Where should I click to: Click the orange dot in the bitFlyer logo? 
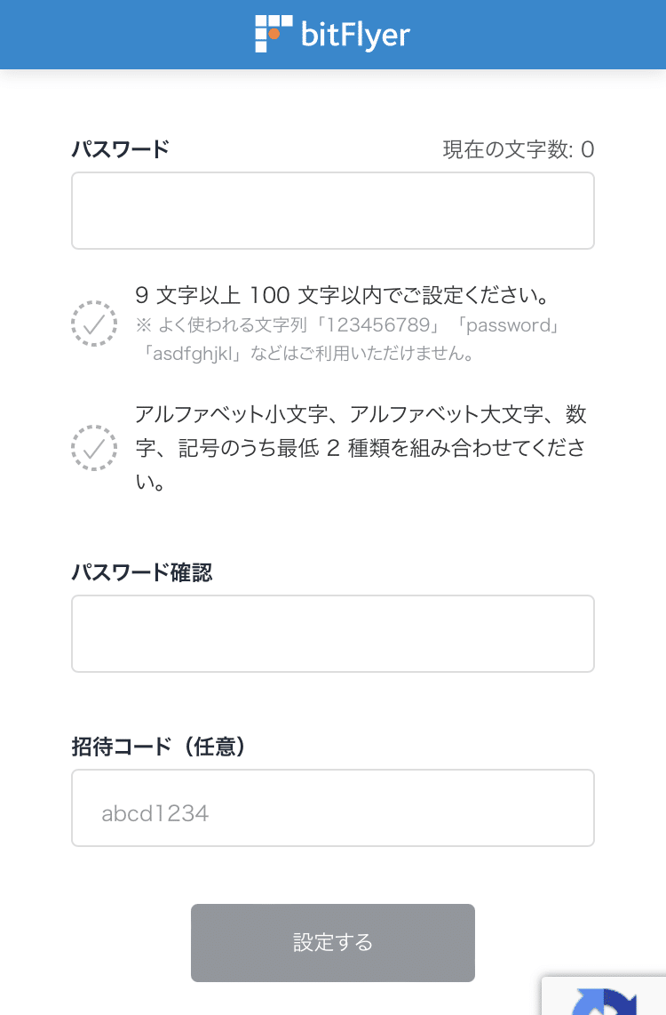(x=274, y=33)
